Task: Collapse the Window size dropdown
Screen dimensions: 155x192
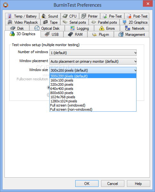Action: (x=93, y=70)
